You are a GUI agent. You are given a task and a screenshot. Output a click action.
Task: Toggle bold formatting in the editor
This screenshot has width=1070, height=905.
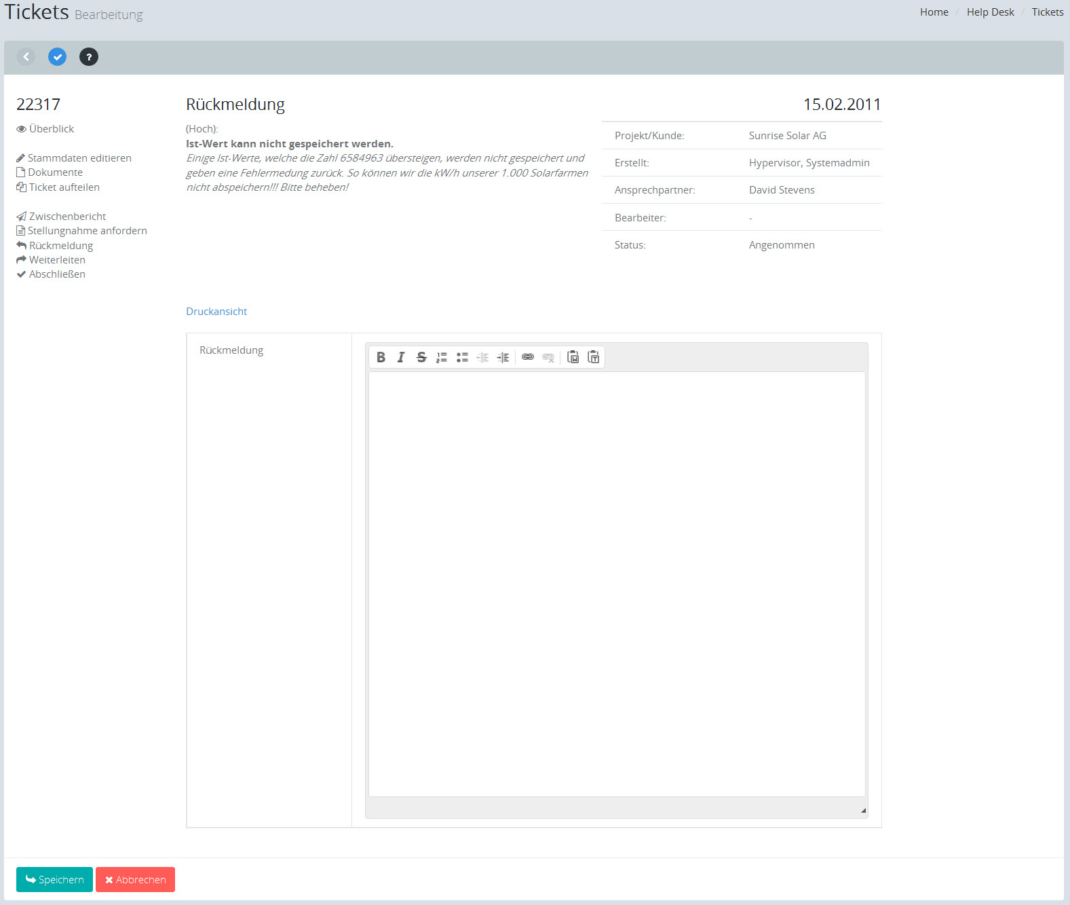pos(381,357)
